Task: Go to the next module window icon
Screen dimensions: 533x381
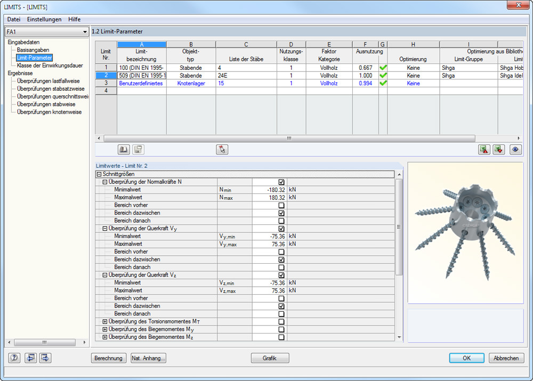Action: [x=45, y=358]
